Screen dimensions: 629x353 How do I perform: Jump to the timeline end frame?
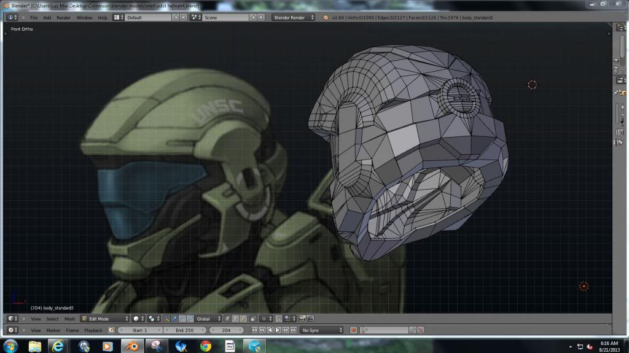[x=294, y=330]
